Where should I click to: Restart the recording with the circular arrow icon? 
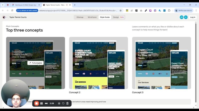(63, 103)
